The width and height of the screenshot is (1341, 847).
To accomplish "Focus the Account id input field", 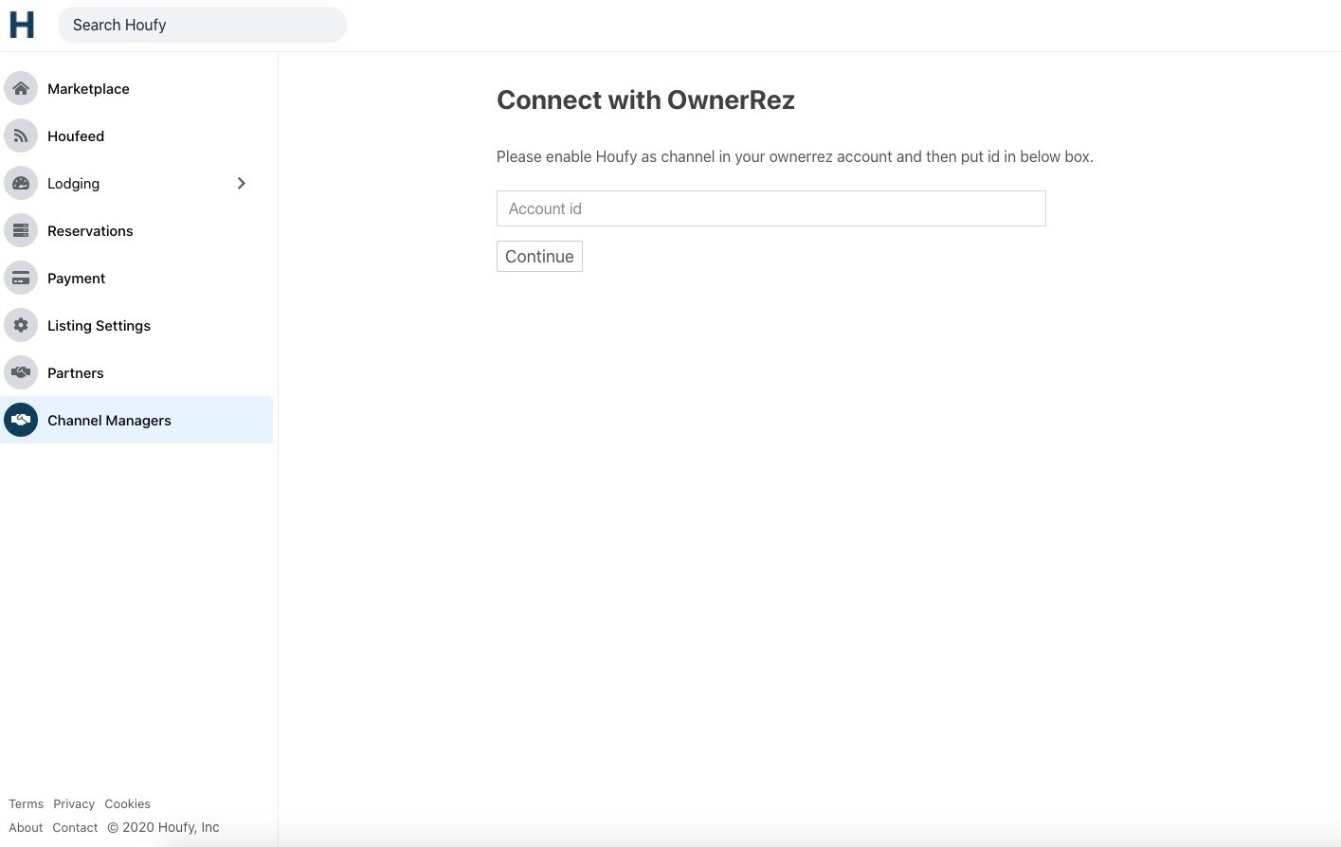I will (x=770, y=208).
